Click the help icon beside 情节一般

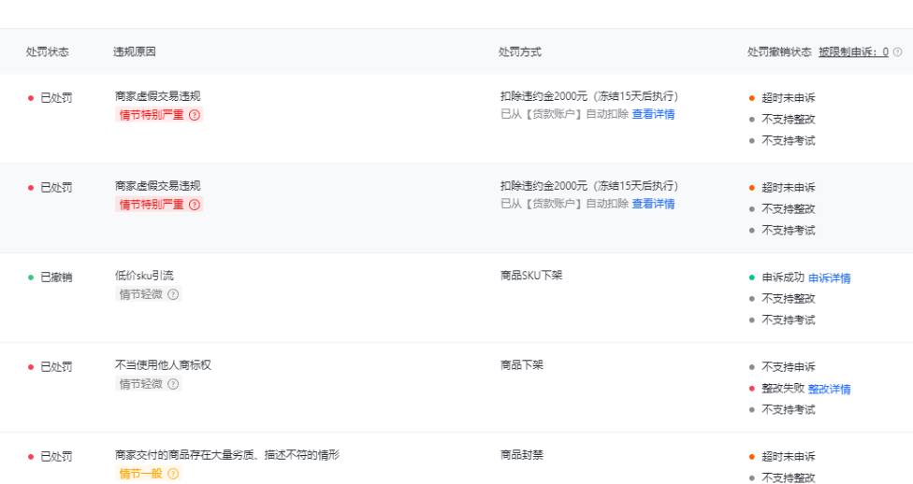(x=173, y=474)
